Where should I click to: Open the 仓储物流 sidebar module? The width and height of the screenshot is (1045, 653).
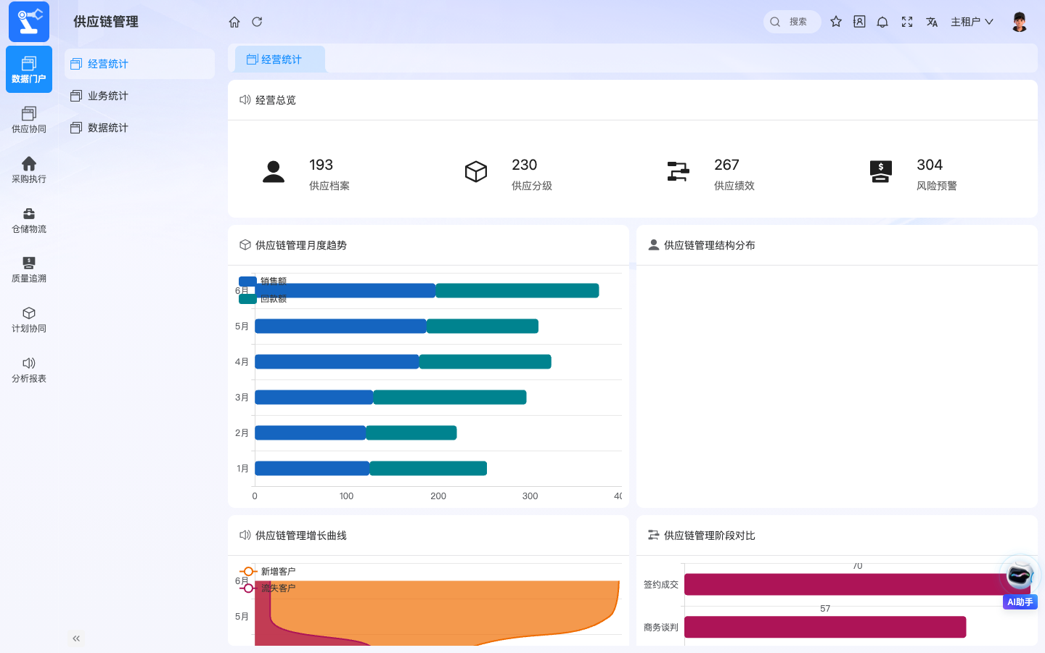(29, 220)
